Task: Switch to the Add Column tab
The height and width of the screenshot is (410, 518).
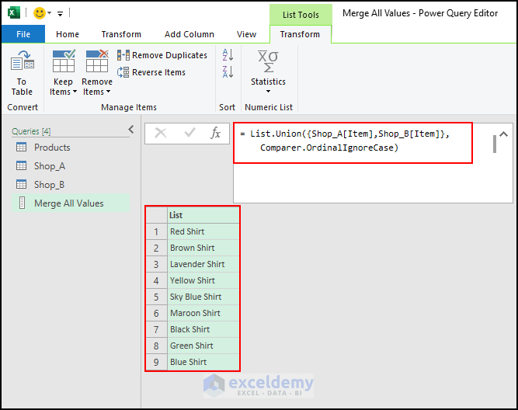Action: pyautogui.click(x=189, y=34)
